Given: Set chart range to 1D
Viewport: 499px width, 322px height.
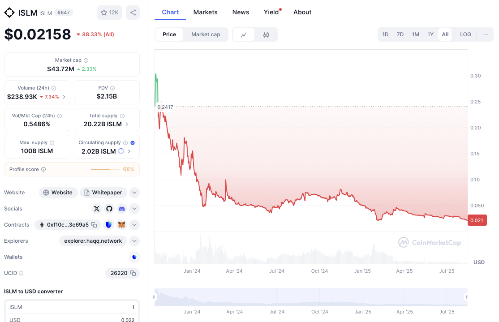Looking at the screenshot, I should point(385,34).
